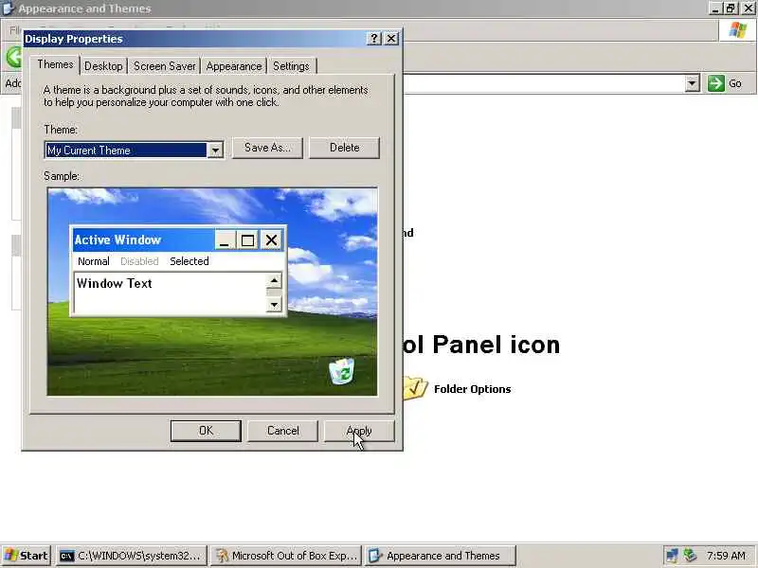
Task: Click the green Go arrow button
Action: click(716, 83)
